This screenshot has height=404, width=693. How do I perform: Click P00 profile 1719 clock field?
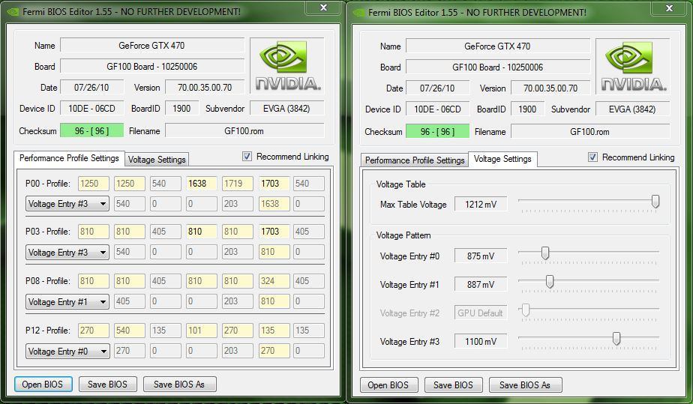(238, 183)
